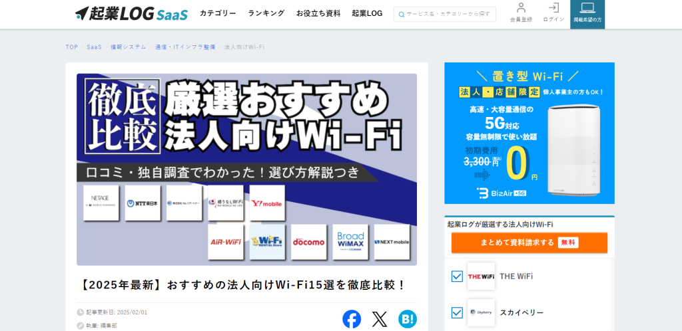Screen dimensions: 682x331
Task: Click the ログイン arrow icon
Action: coord(553,8)
